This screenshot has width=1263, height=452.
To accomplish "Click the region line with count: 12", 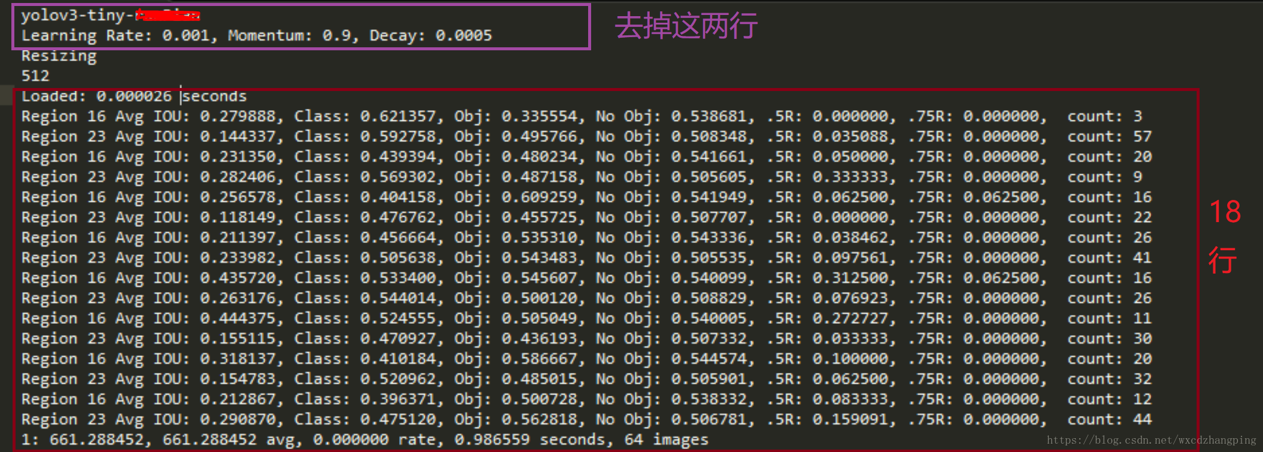I will pyautogui.click(x=586, y=399).
